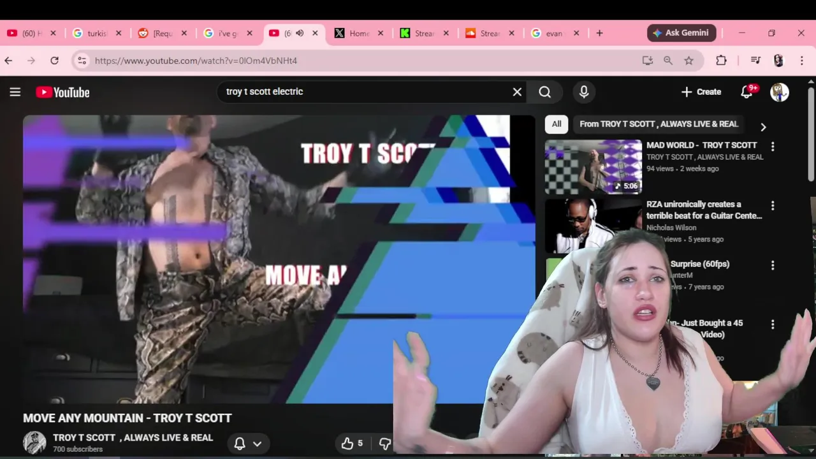Click the RZA video thumbnail

point(593,226)
